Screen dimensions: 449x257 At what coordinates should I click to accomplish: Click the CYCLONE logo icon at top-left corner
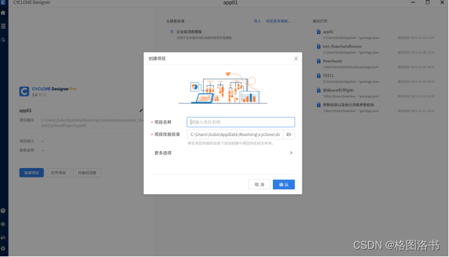point(3,3)
